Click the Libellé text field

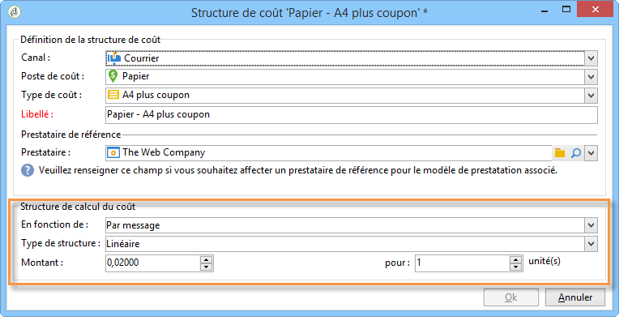[352, 115]
